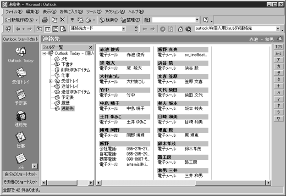The width and height of the screenshot is (286, 196).
Task: Jump to contacts with 123 index tab
Action: pos(278,47)
